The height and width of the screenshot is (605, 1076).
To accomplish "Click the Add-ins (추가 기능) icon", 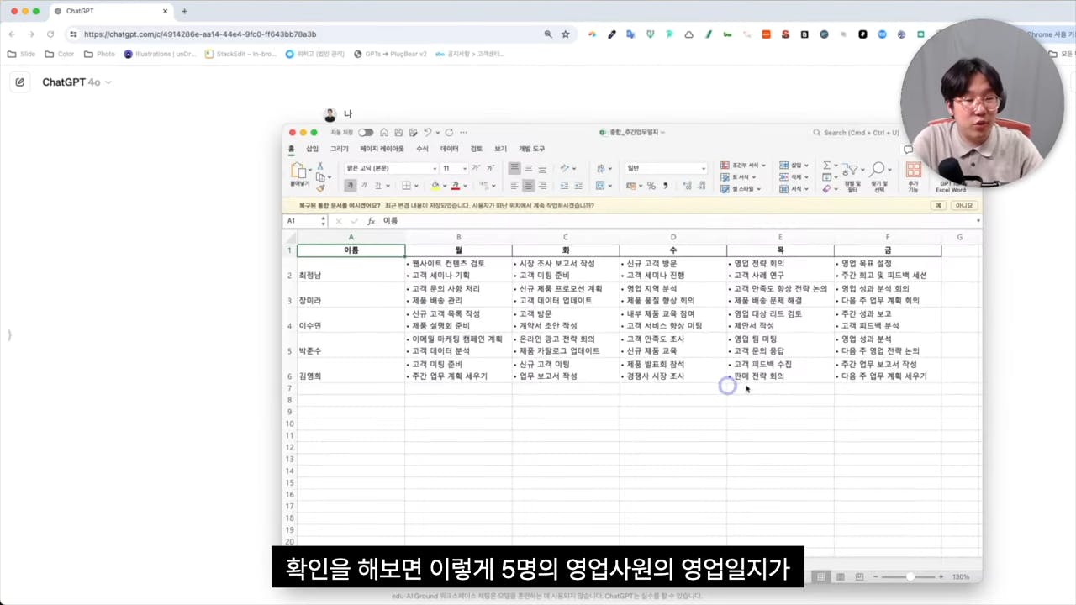I will tap(913, 171).
